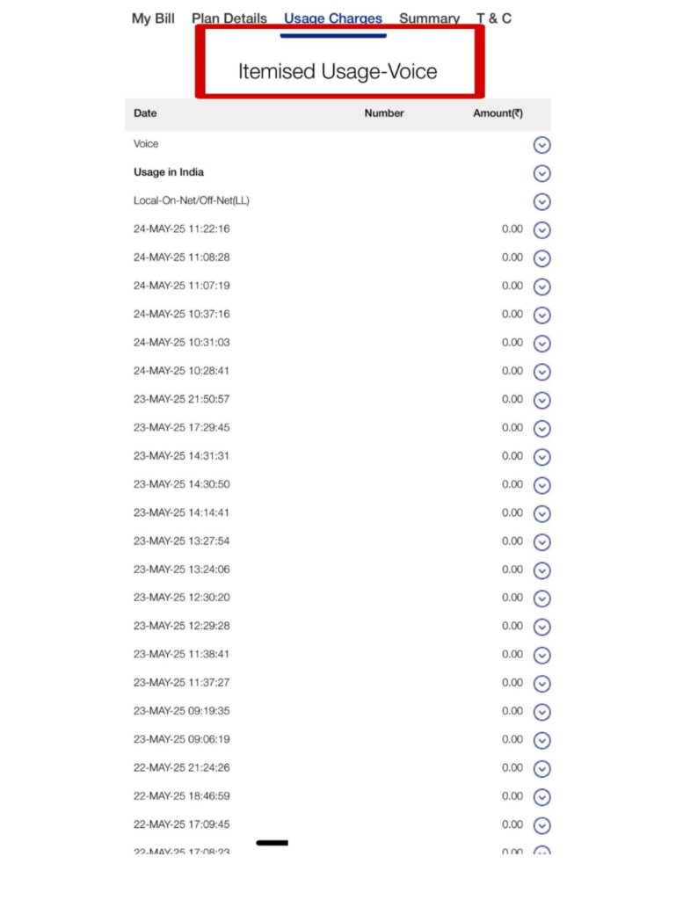Expand the 23-MAY-25 11:37:27 entry chevron

pyautogui.click(x=542, y=684)
